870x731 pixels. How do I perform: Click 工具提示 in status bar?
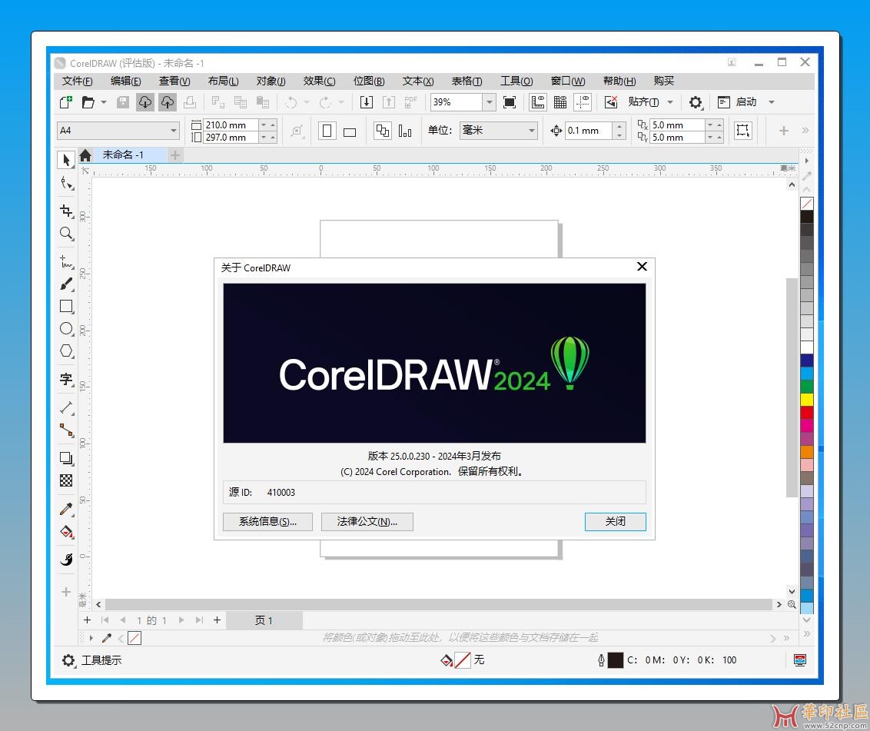[101, 660]
